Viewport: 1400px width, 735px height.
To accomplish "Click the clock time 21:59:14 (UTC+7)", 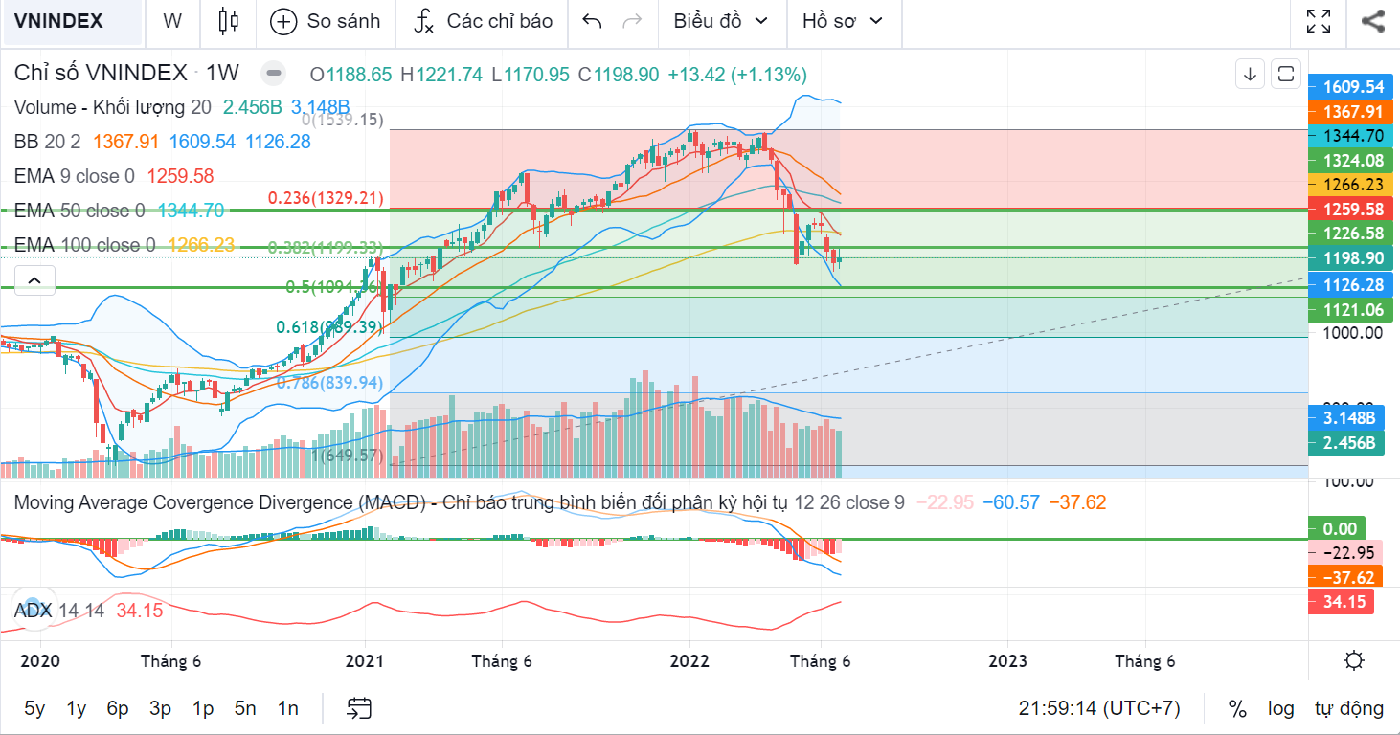I will 1099,708.
